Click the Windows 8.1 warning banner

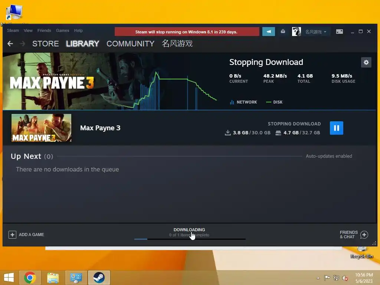(187, 32)
